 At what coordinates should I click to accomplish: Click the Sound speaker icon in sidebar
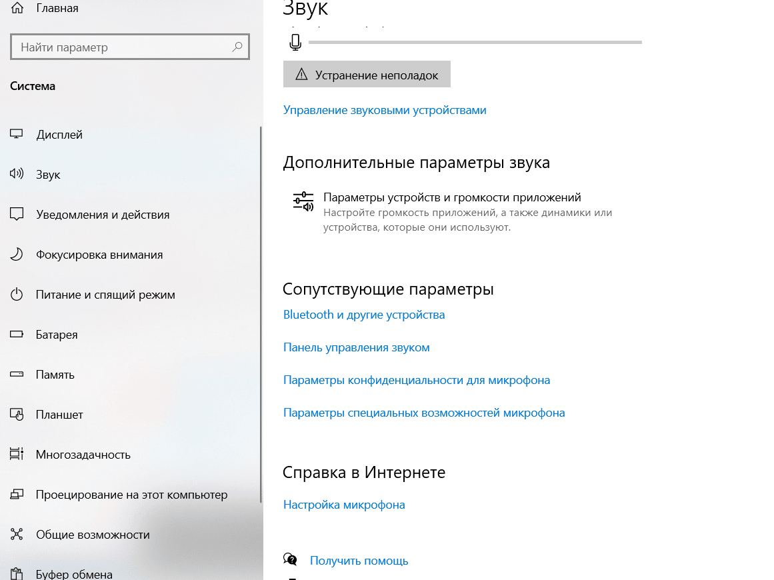pyautogui.click(x=16, y=174)
